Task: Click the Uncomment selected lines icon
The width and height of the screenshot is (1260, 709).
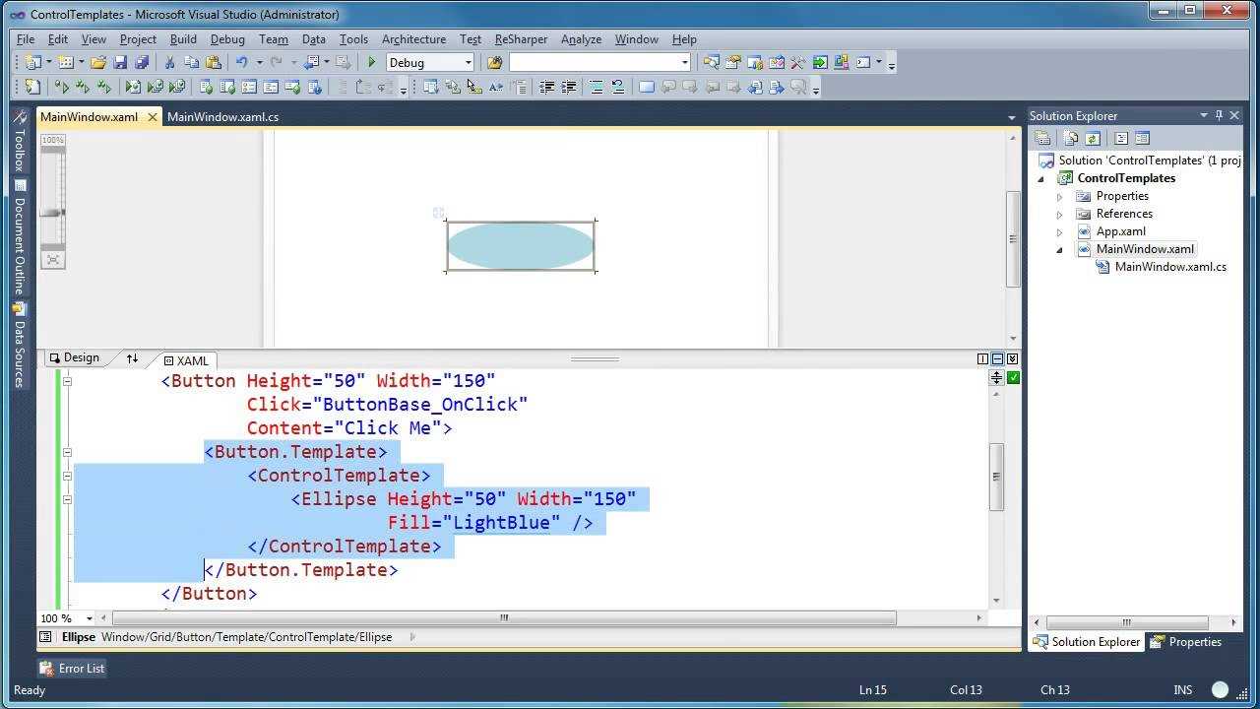Action: 618,87
